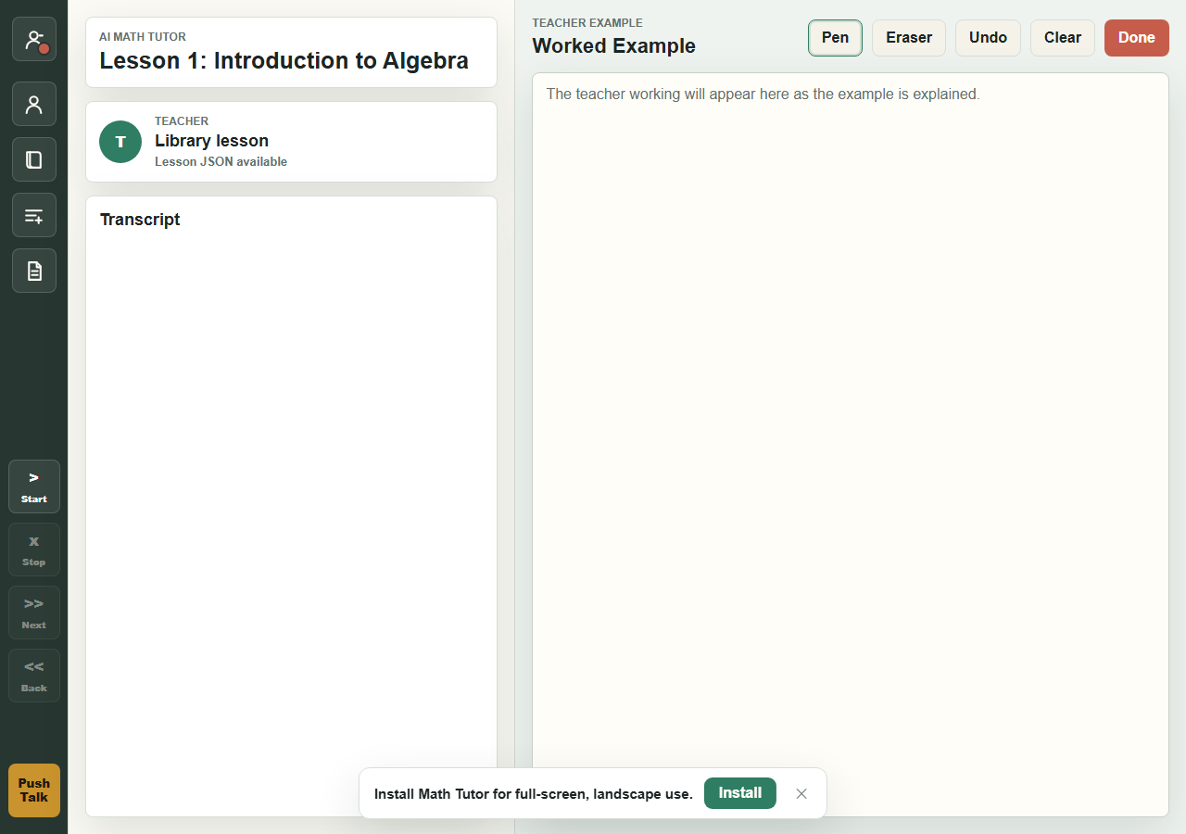
Task: Start the lesson playback
Action: pos(34,486)
